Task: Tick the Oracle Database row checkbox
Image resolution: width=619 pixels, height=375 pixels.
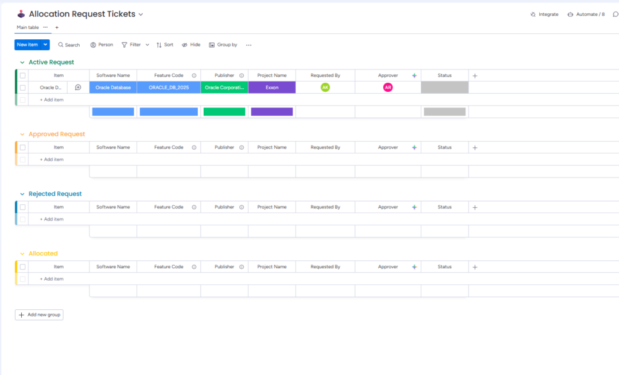Action: (22, 88)
